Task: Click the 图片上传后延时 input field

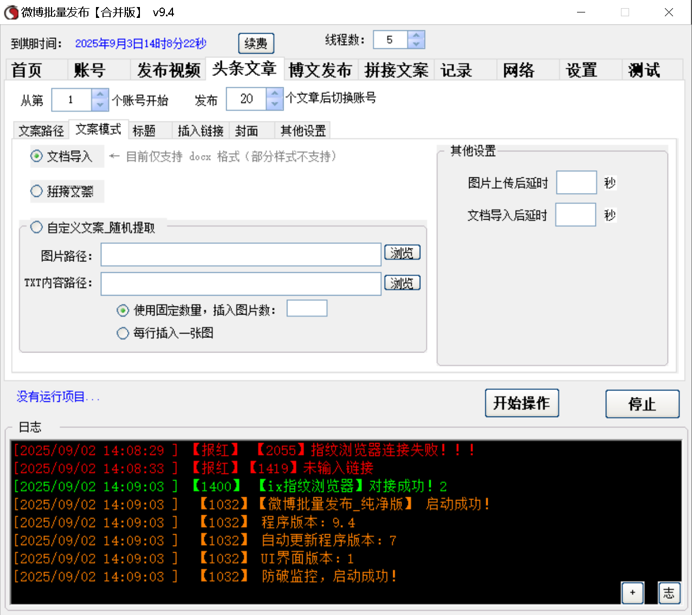Action: click(576, 183)
